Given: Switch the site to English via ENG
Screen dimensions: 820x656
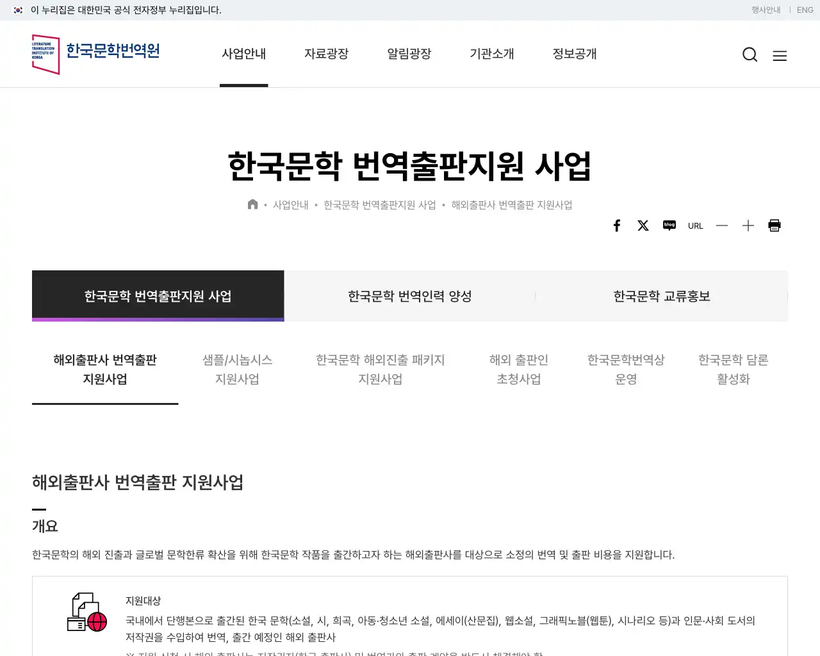Looking at the screenshot, I should [x=805, y=10].
